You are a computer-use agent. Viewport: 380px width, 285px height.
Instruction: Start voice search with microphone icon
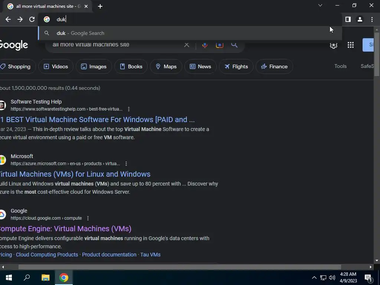click(205, 45)
